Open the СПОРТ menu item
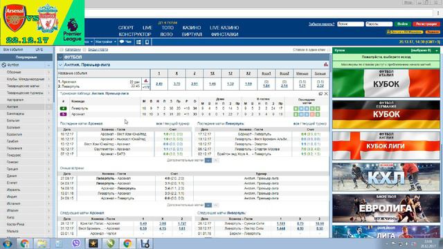443x249 pixels. (x=126, y=28)
